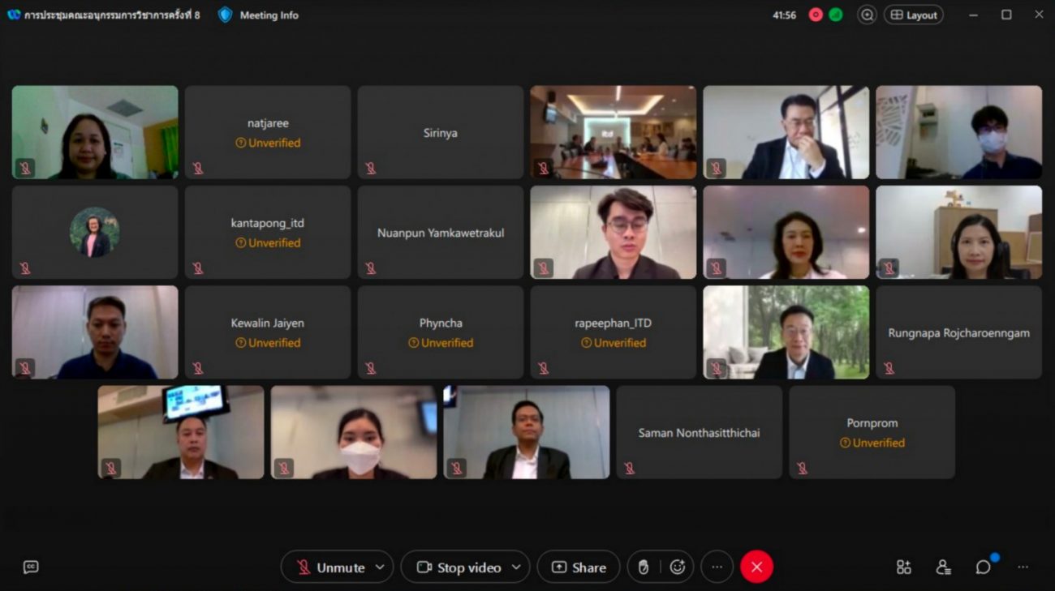The height and width of the screenshot is (591, 1055).
Task: Select the Sirinya participant tile
Action: pyautogui.click(x=441, y=132)
